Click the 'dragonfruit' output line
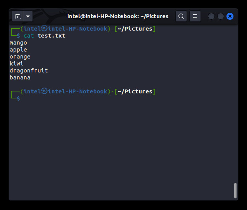Screen dimensions: 247x210 click(29, 71)
